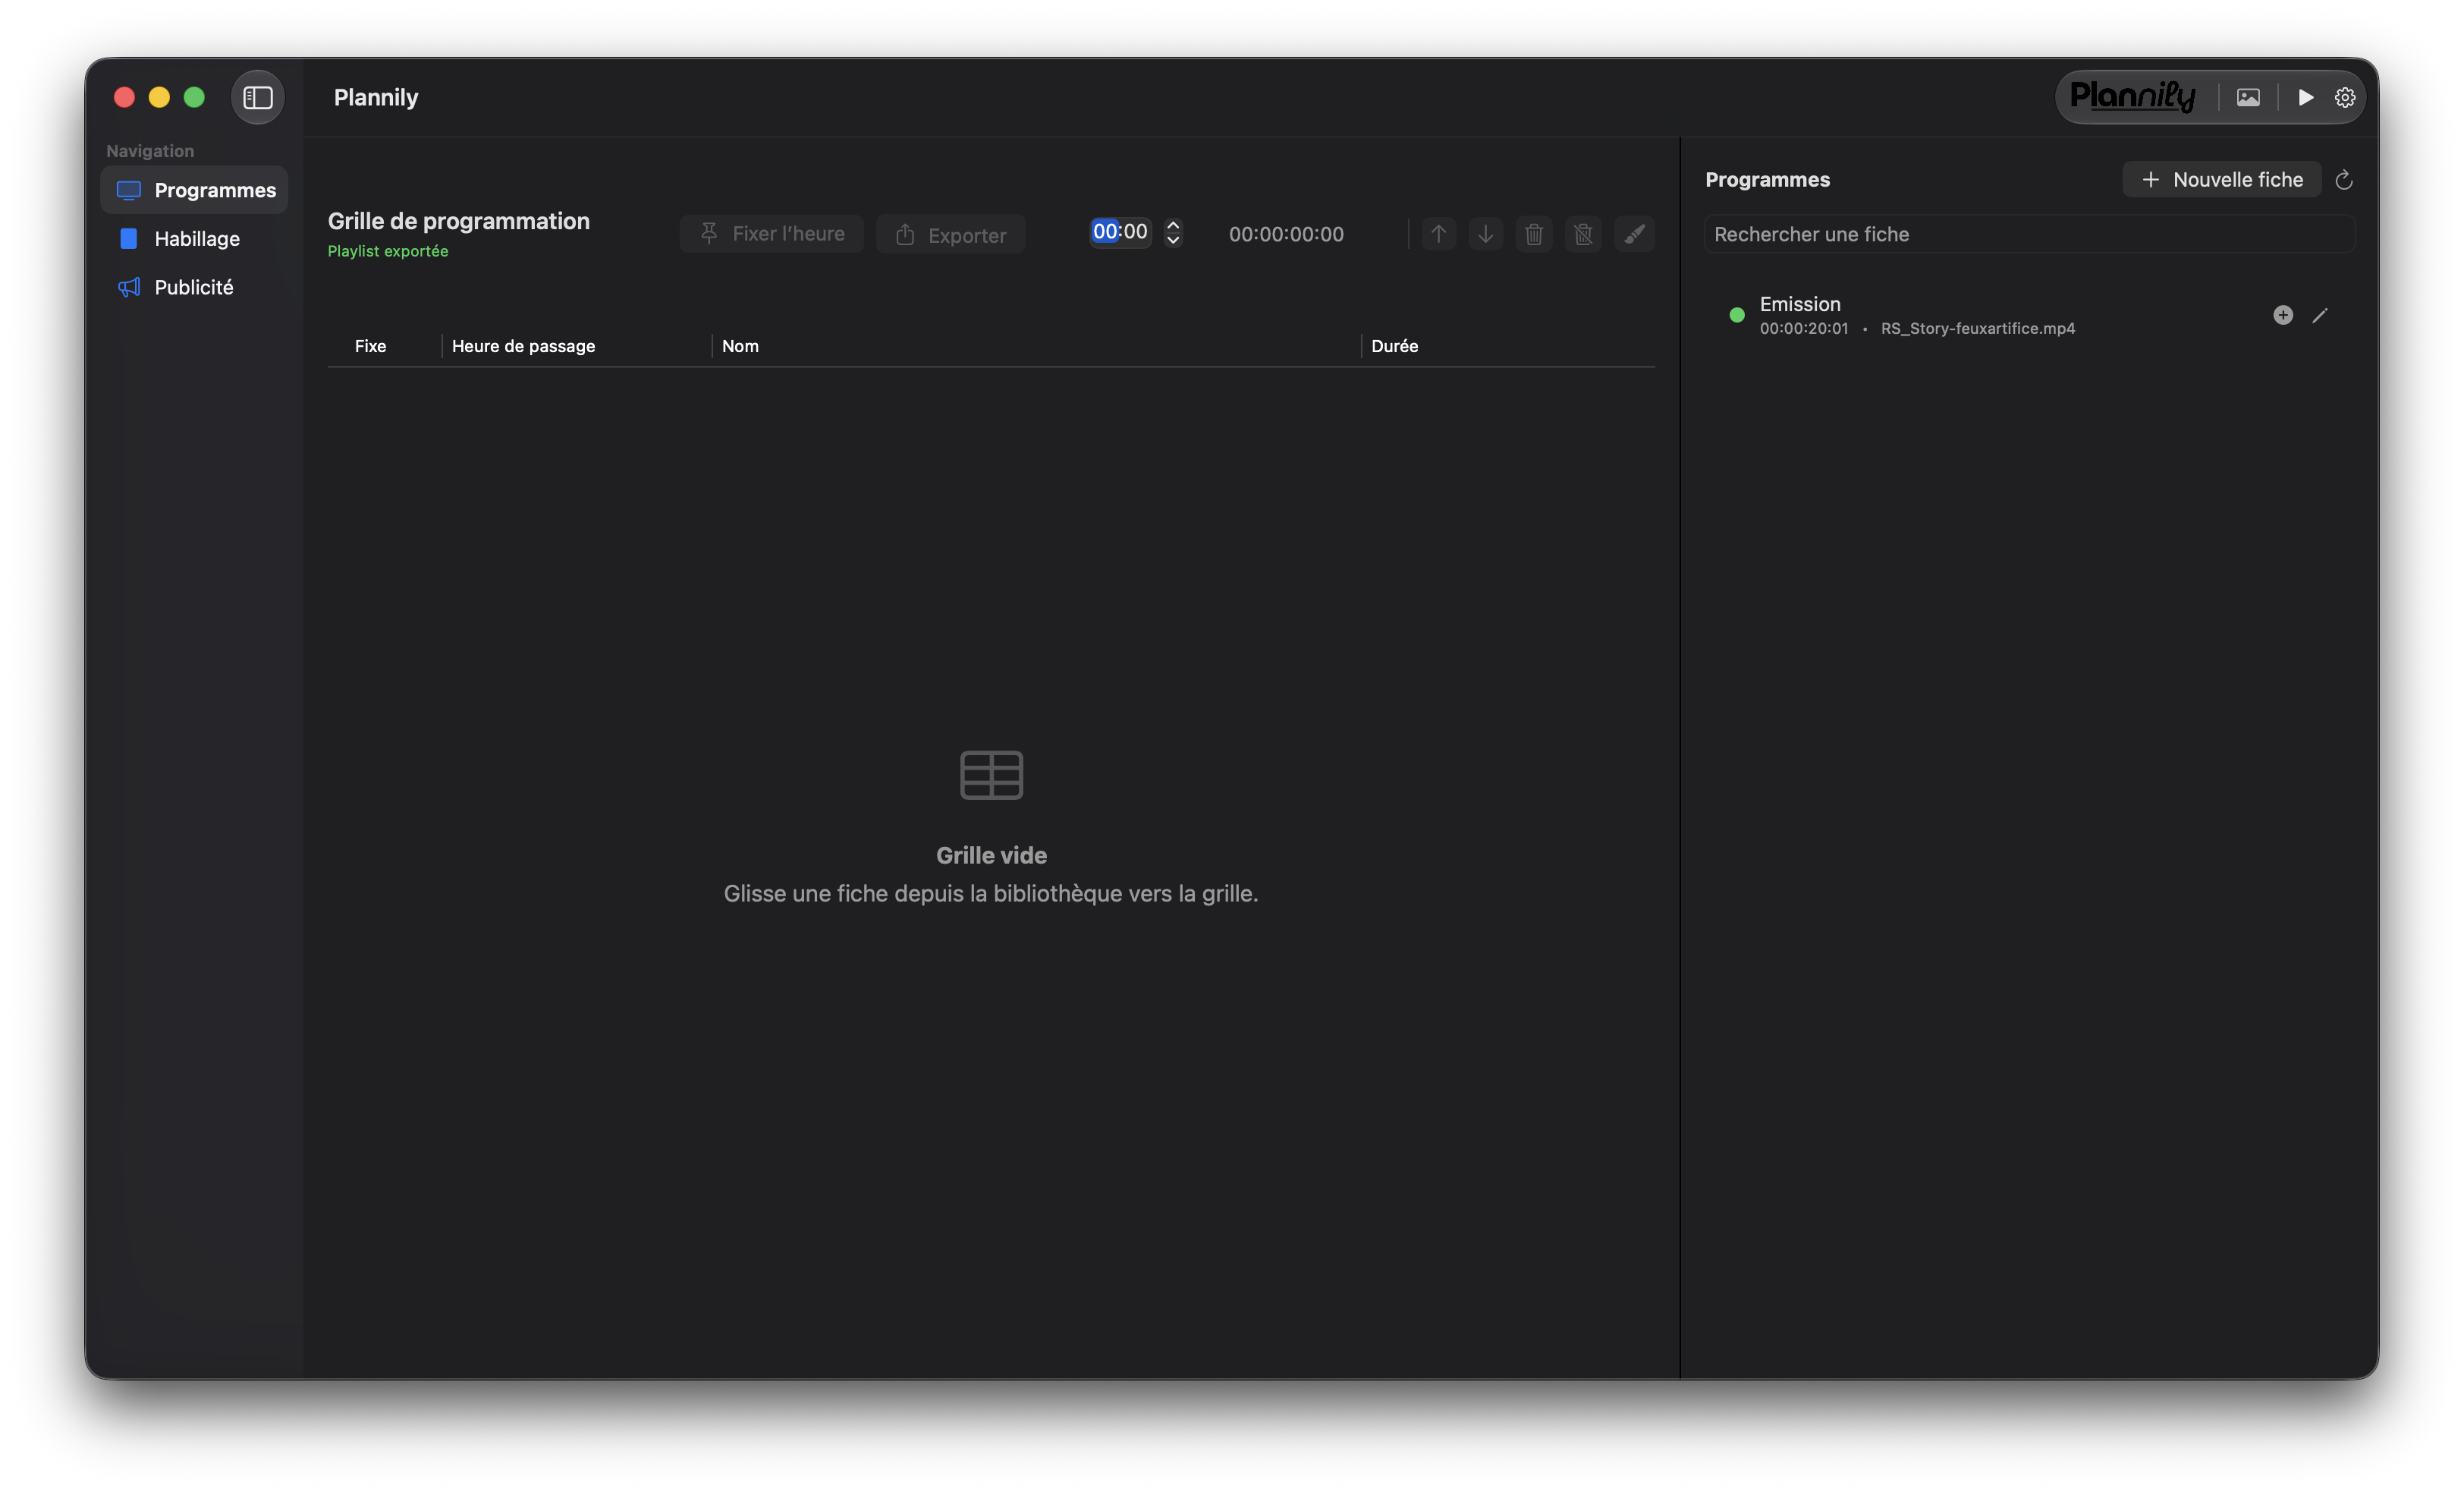Open the Programmes section
The image size is (2464, 1492).
(194, 190)
